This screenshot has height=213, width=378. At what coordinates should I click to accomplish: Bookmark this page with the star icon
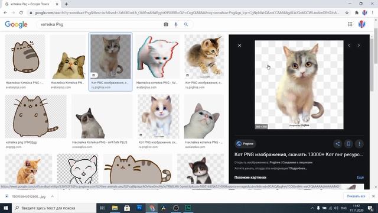[x=347, y=13]
